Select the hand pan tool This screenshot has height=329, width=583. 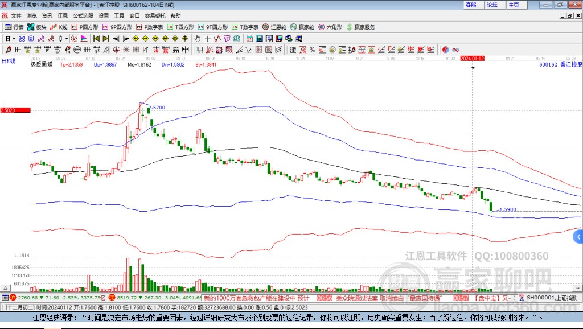(198, 39)
